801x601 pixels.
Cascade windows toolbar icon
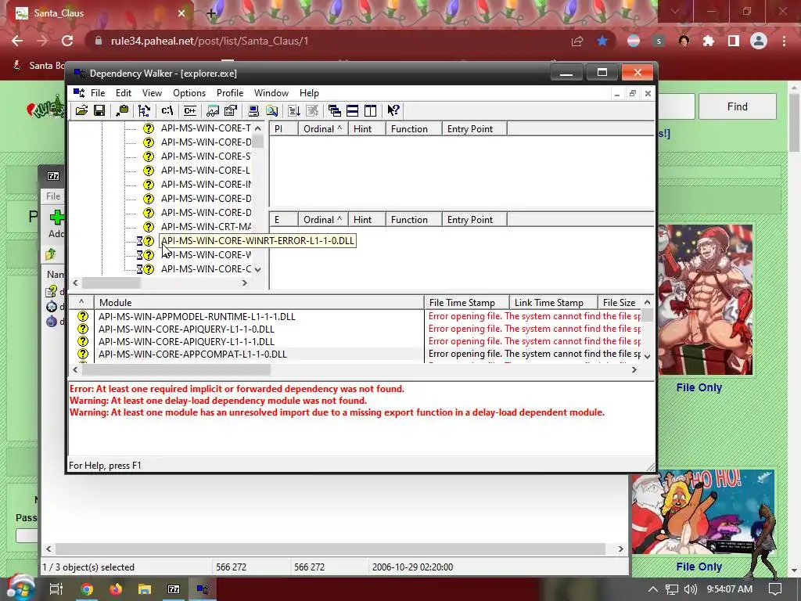335,110
